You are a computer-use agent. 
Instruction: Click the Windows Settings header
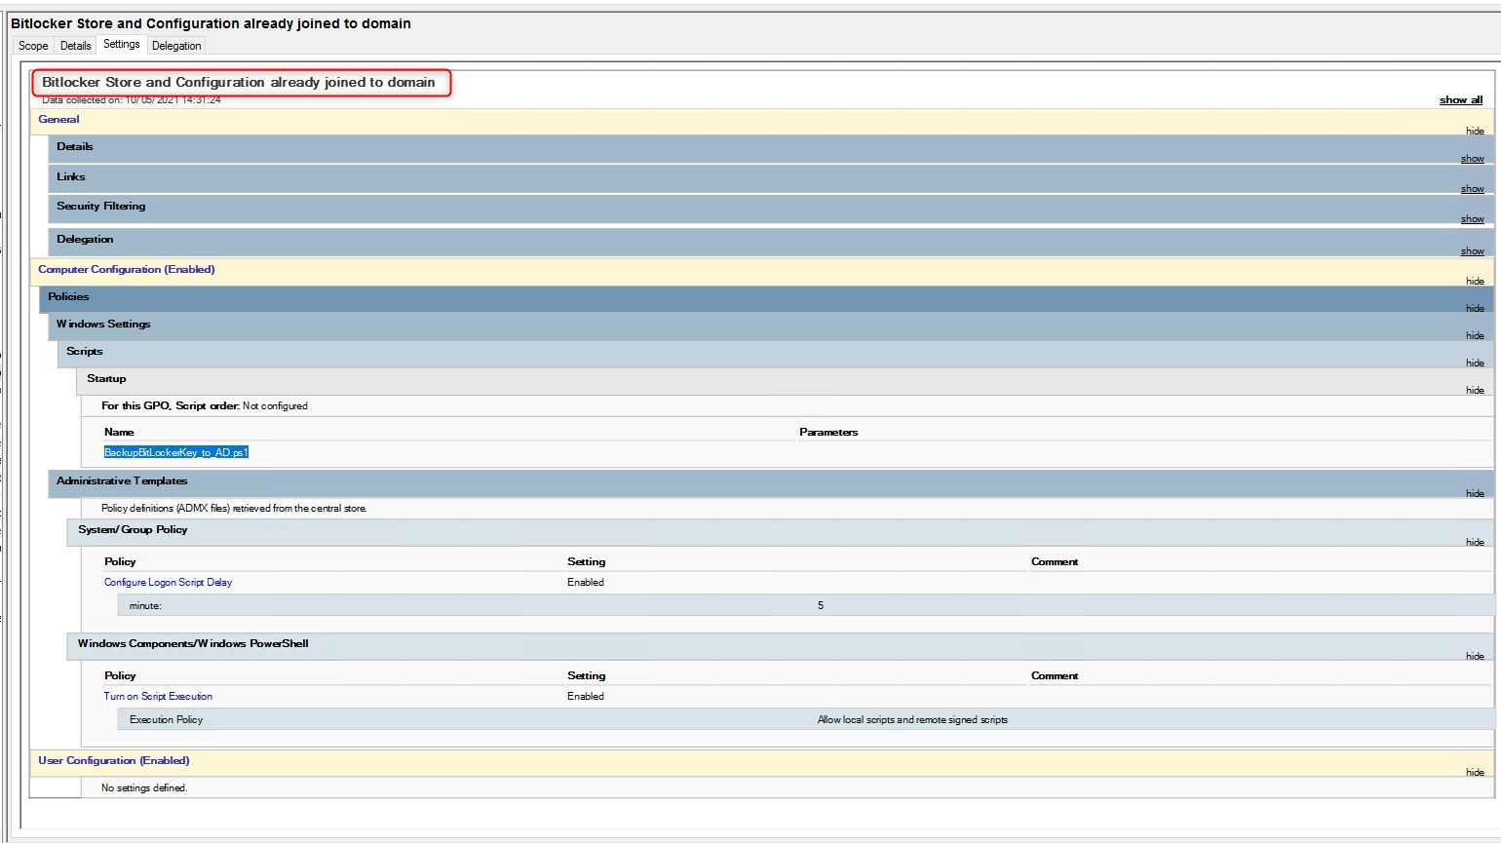[x=770, y=326]
